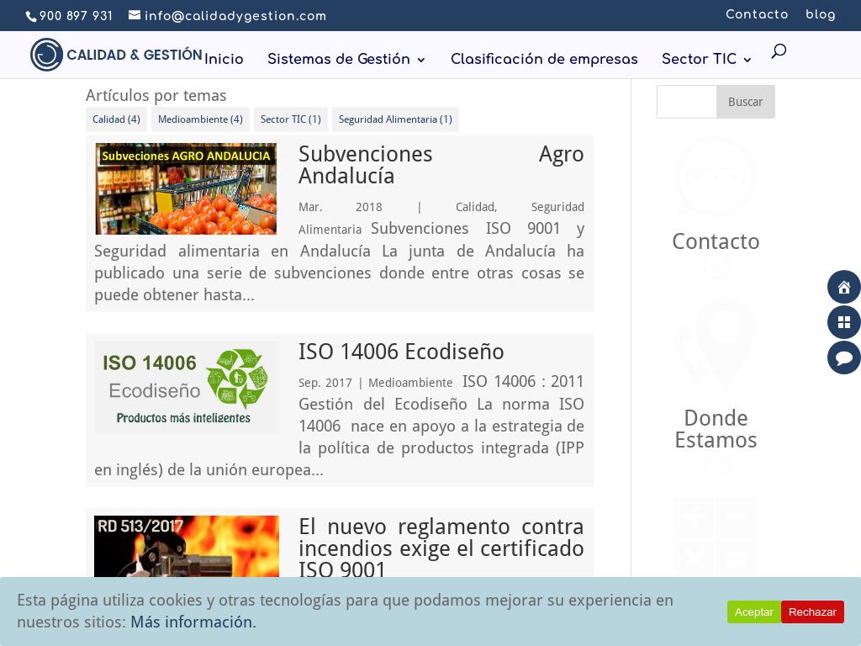Open Clasificación de empresas in the navbar
861x646 pixels.
(544, 60)
